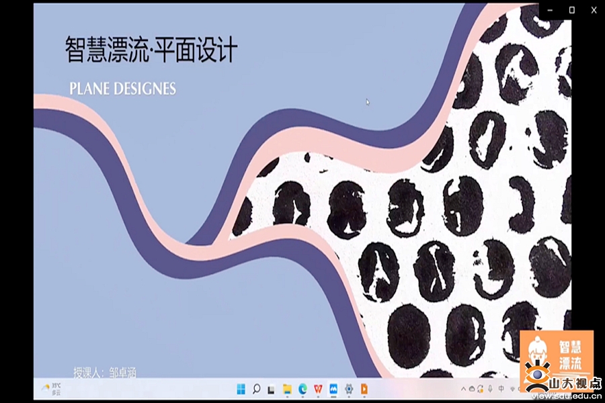
Task: Click the sync status tray icon
Action: coord(481,389)
